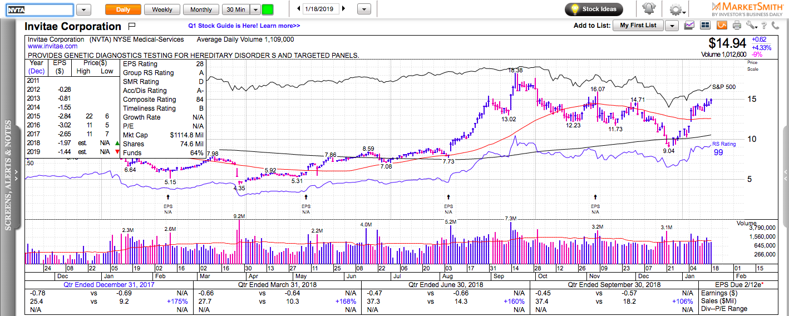Click Qtr Ended September 30, 2018 header
Viewport: 789px width, 316px height.
pos(613,285)
